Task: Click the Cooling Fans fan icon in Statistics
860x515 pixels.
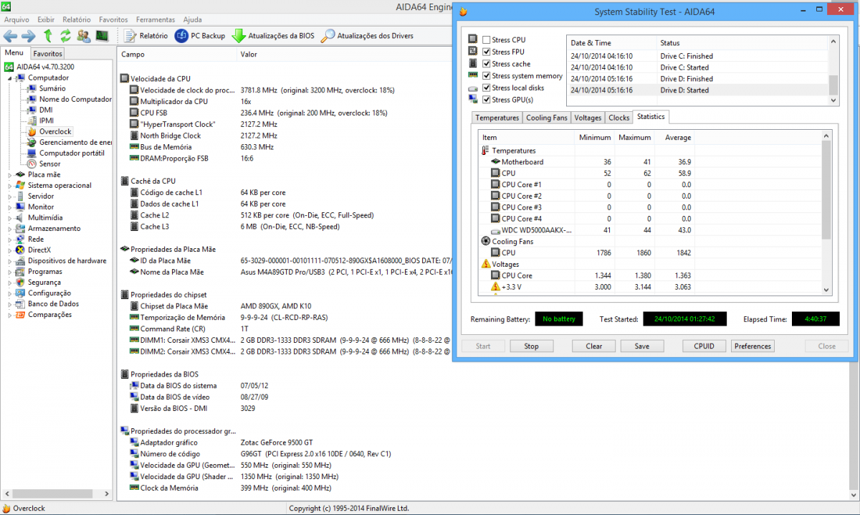Action: tap(486, 242)
